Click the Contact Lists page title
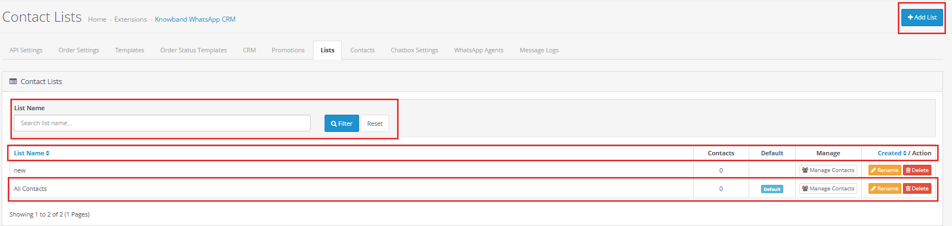Image resolution: width=952 pixels, height=226 pixels. tap(42, 17)
